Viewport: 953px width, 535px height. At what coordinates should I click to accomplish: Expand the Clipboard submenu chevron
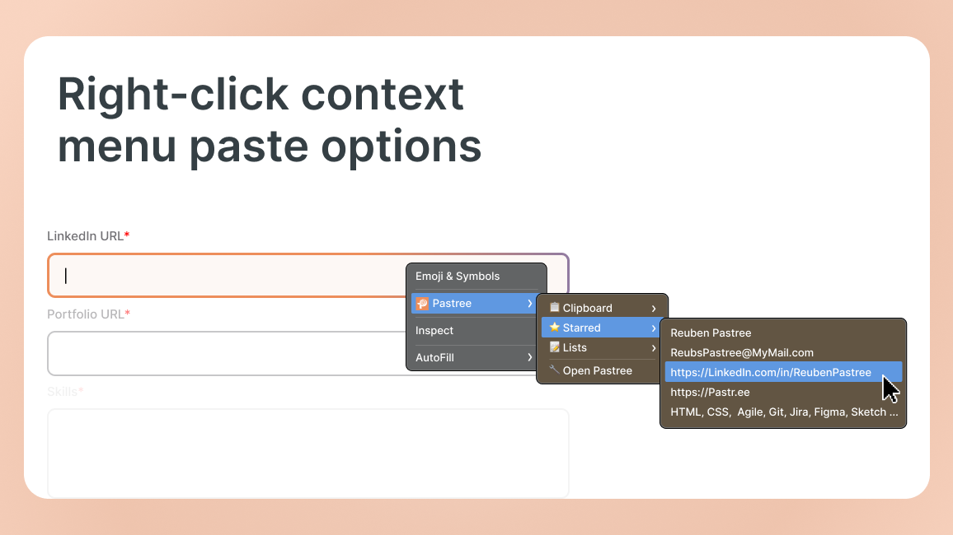point(655,308)
